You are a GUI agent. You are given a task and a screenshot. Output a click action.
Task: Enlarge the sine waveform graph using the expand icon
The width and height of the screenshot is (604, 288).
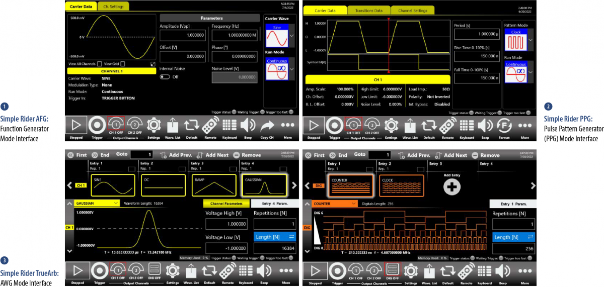153,64
